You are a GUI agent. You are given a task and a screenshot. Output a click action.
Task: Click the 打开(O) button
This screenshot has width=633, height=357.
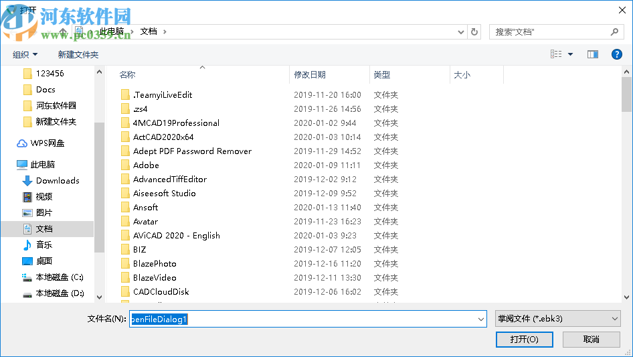(x=525, y=339)
